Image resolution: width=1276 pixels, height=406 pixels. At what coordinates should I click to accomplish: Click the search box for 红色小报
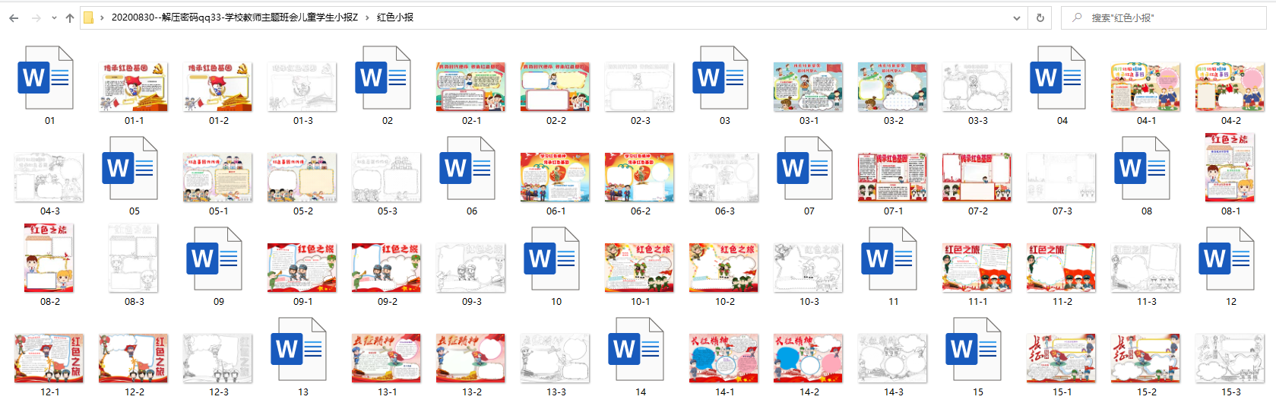pos(1164,17)
